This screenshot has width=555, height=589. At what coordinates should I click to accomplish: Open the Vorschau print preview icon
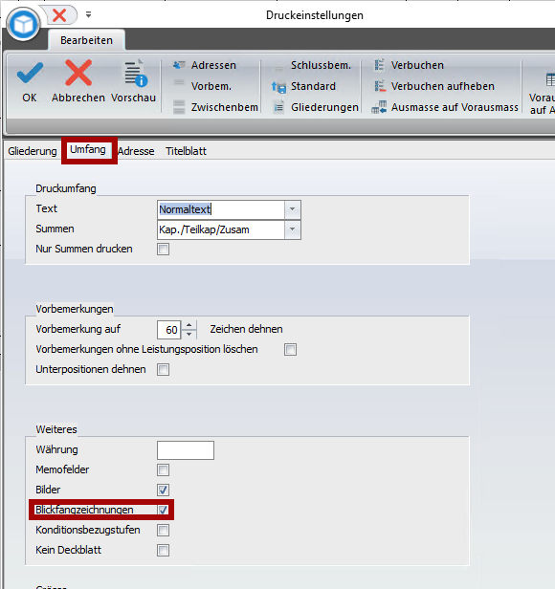[x=136, y=73]
